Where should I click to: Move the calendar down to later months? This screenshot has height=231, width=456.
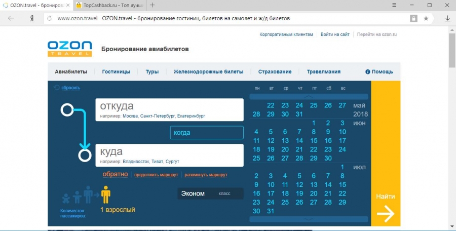click(309, 219)
